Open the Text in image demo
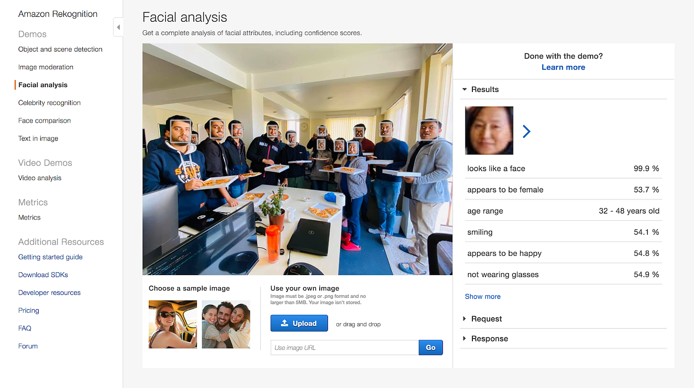 38,138
